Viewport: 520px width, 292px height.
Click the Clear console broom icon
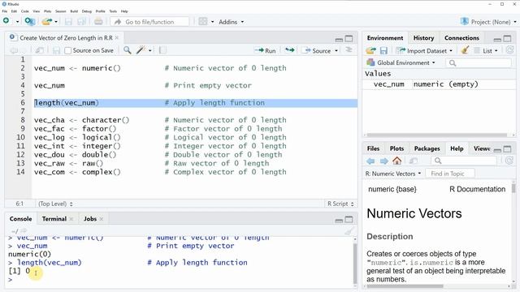349,230
